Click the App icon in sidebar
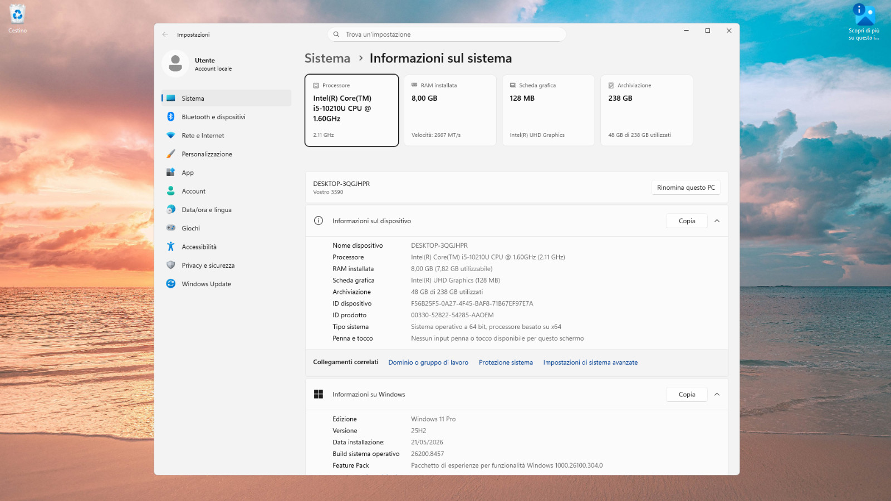The image size is (891, 501). coord(171,173)
